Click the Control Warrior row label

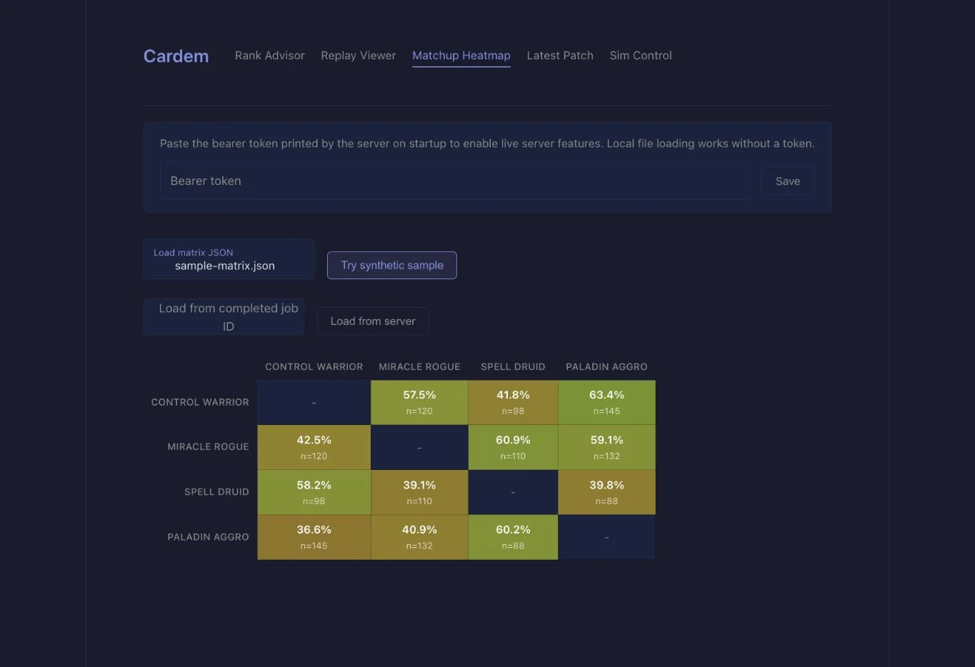[x=200, y=402]
